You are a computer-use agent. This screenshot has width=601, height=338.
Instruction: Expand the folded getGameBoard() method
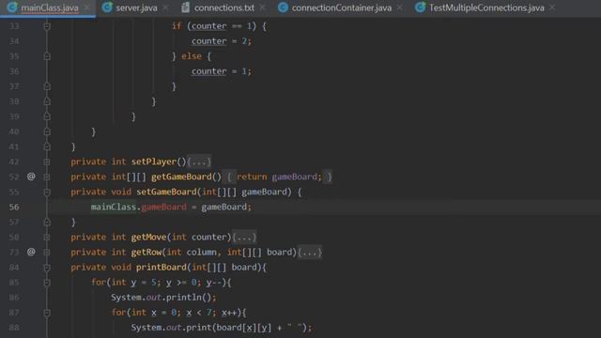pos(47,177)
